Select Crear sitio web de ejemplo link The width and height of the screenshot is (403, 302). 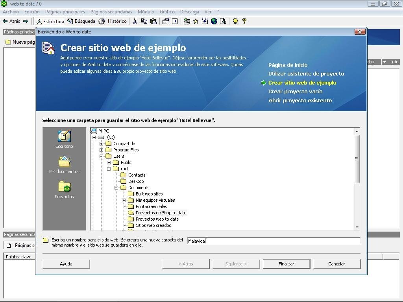click(x=302, y=83)
